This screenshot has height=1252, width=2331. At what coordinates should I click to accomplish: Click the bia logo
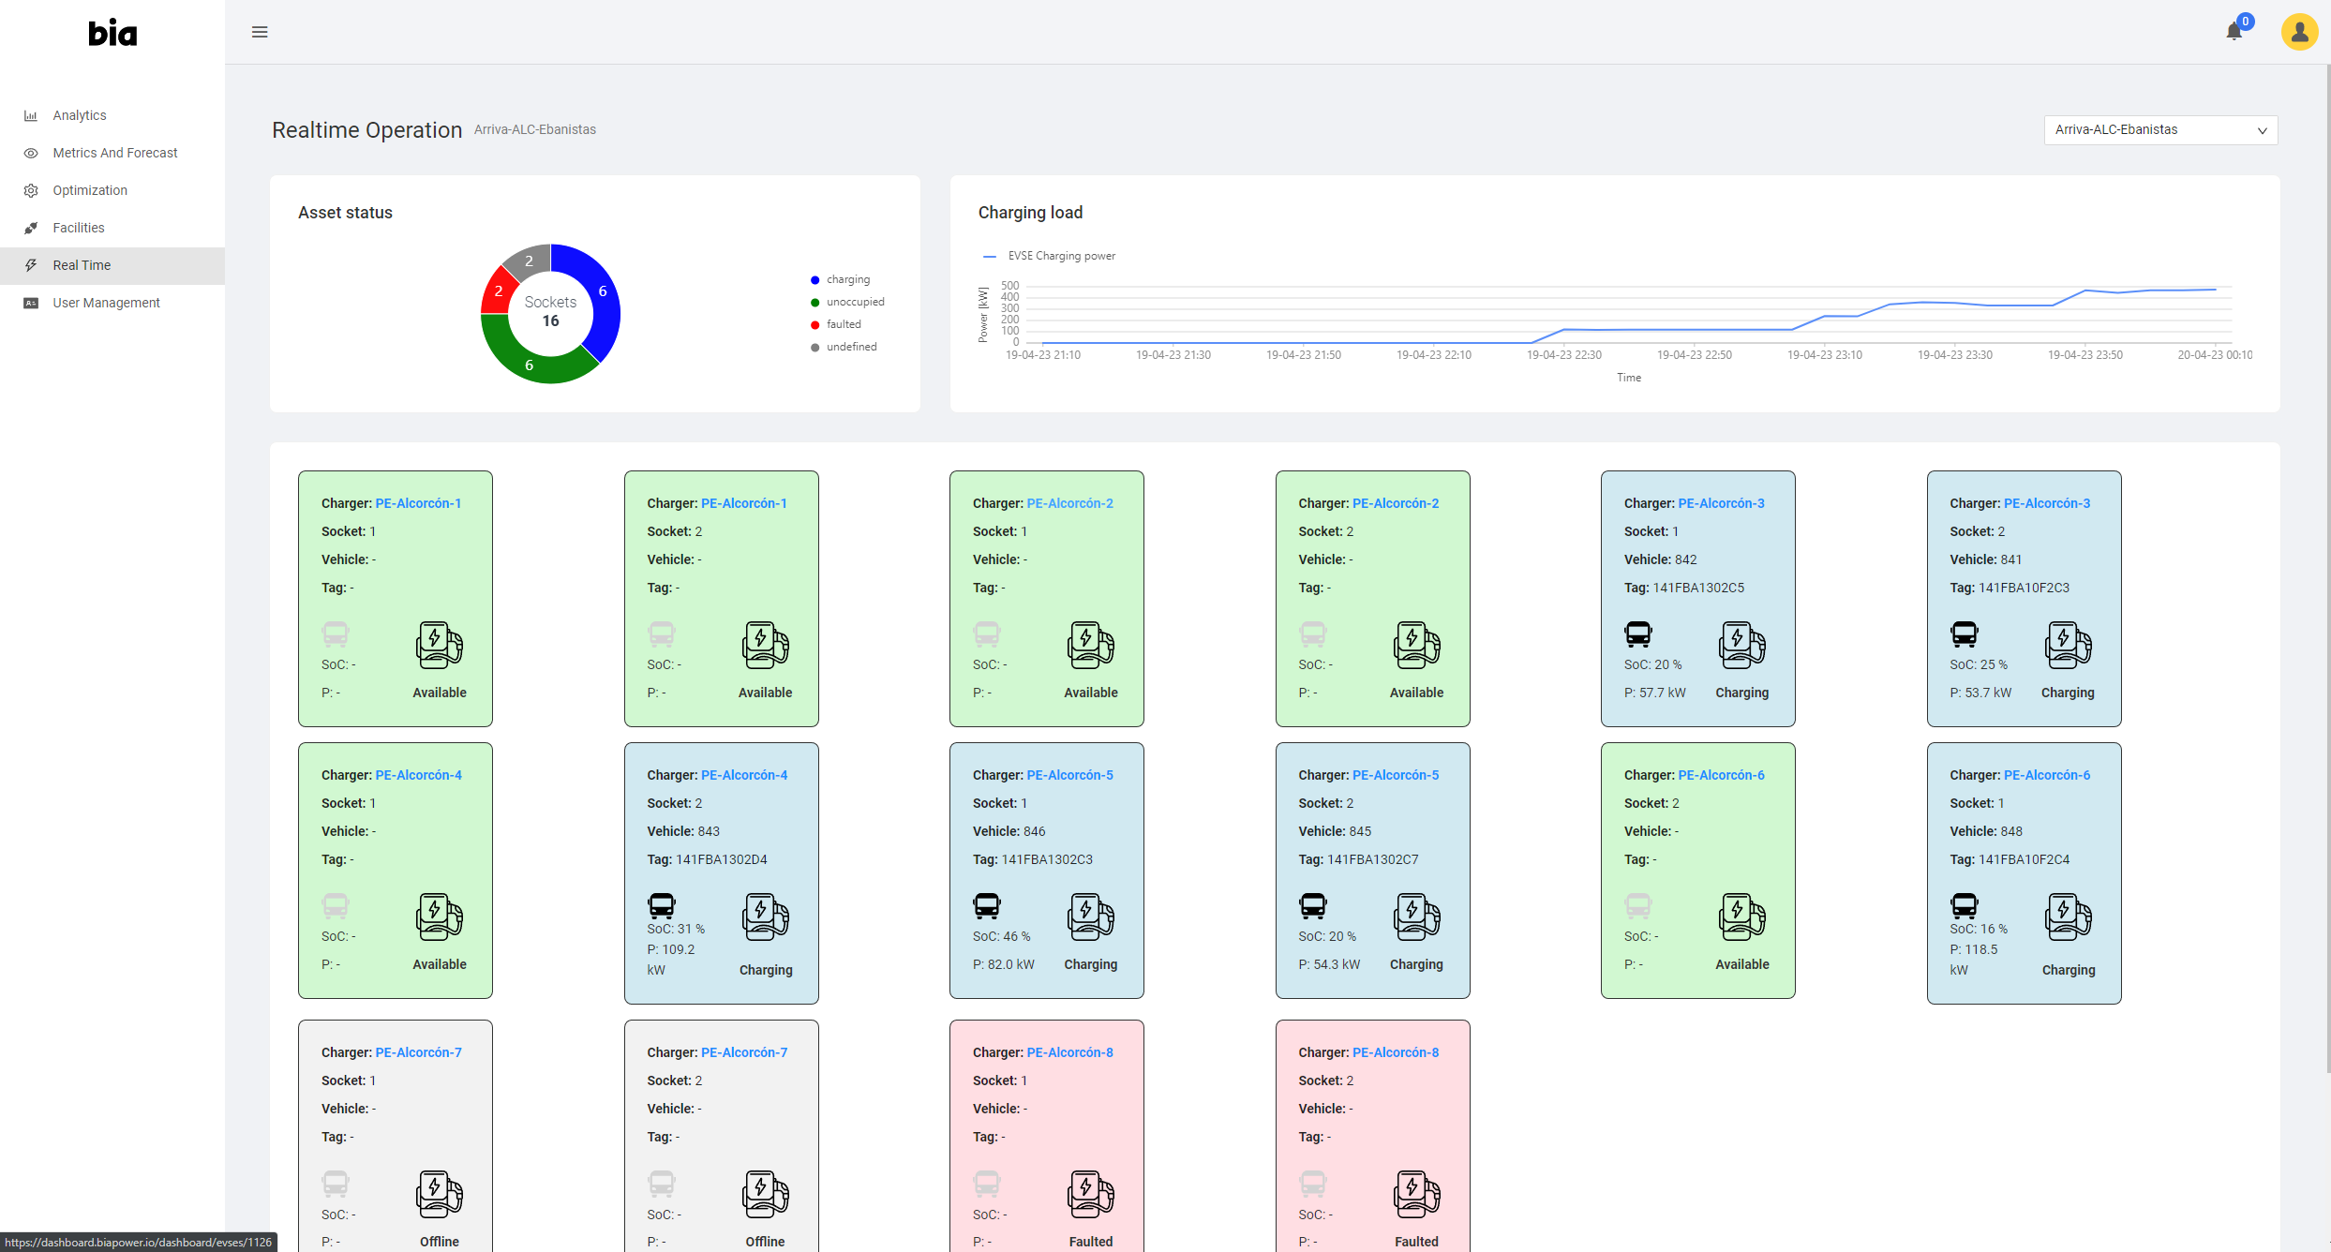click(x=112, y=34)
